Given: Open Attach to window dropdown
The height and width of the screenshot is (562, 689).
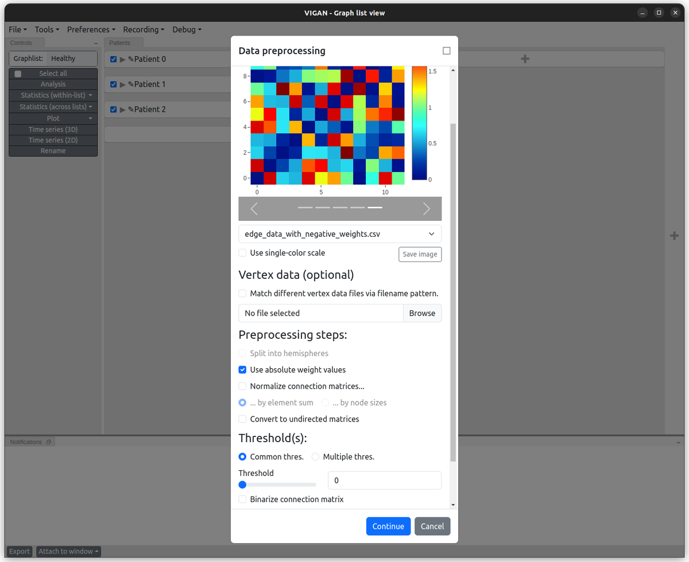Looking at the screenshot, I should point(68,551).
